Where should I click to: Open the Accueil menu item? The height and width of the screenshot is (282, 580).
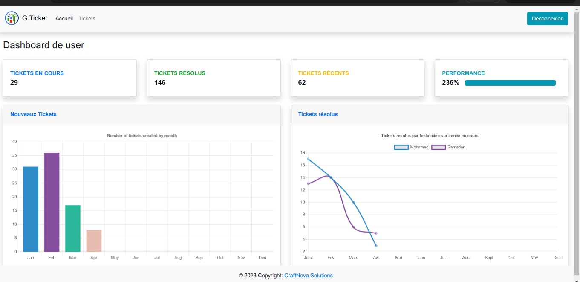pyautogui.click(x=64, y=19)
